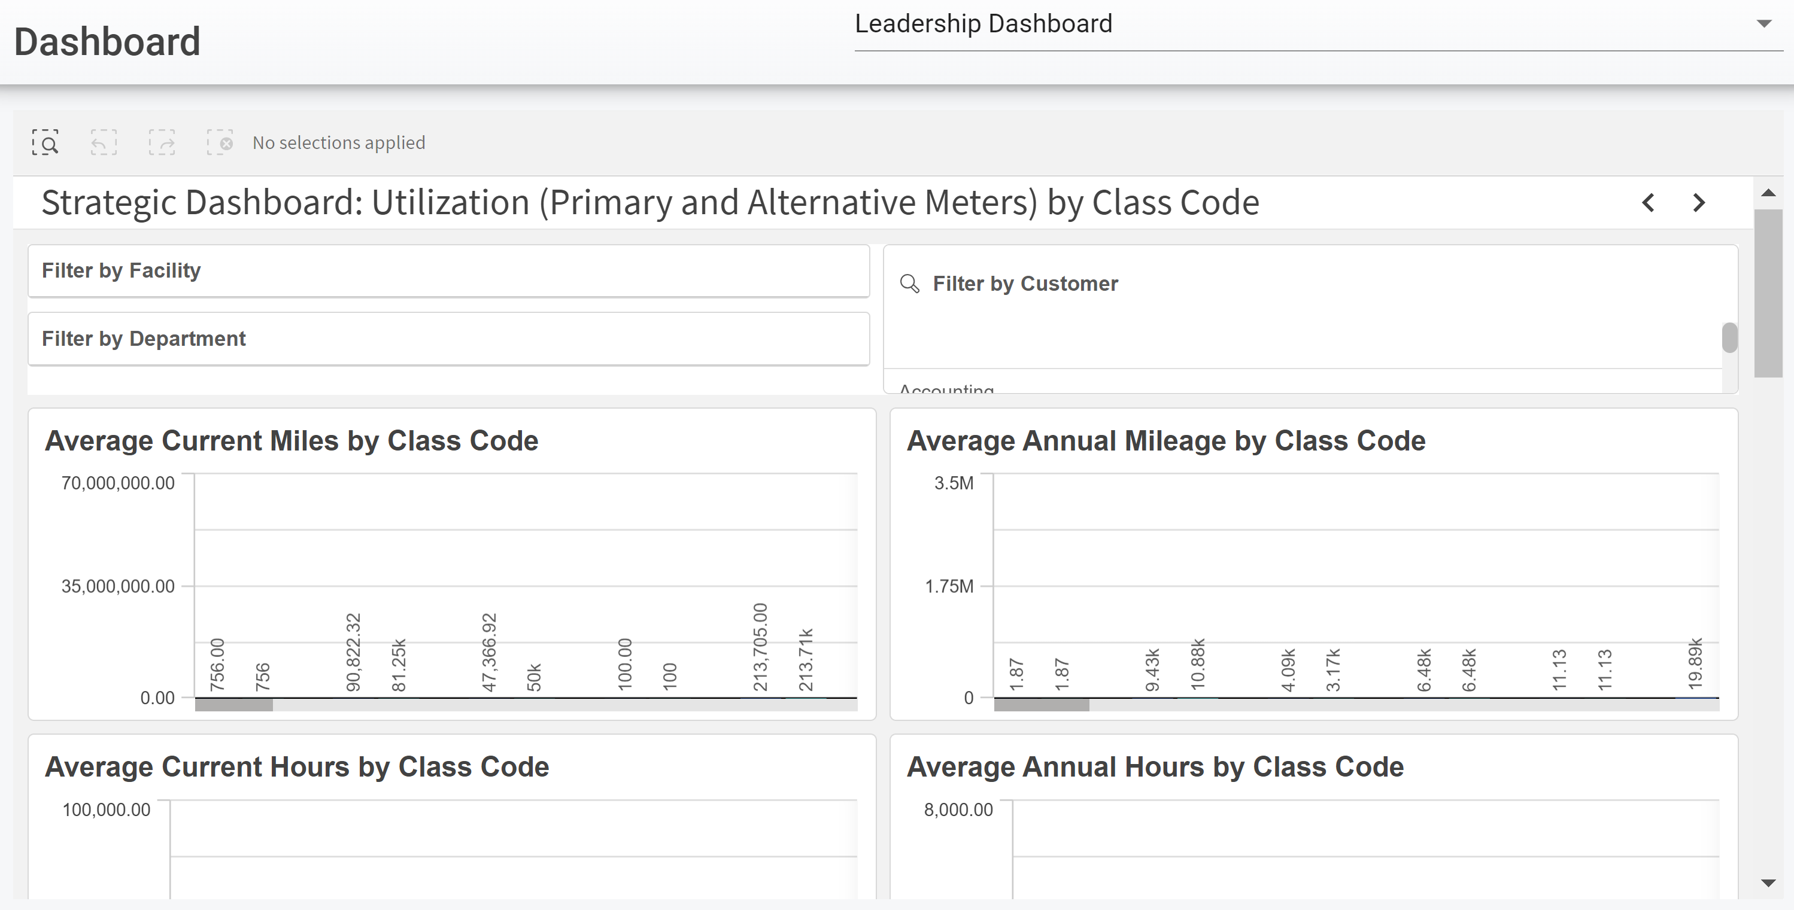Click the Customer filter list scrollbar
The height and width of the screenshot is (910, 1794).
click(x=1729, y=339)
